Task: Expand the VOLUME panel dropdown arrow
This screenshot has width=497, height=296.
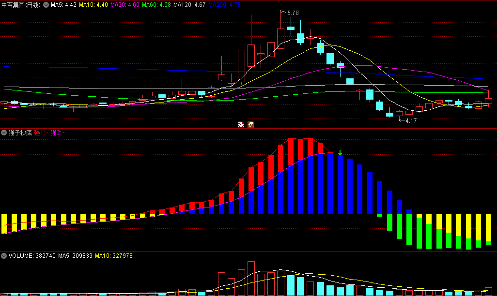Action: point(4,256)
